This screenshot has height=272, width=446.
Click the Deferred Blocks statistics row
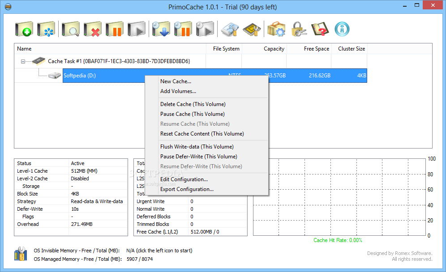pyautogui.click(x=190, y=217)
